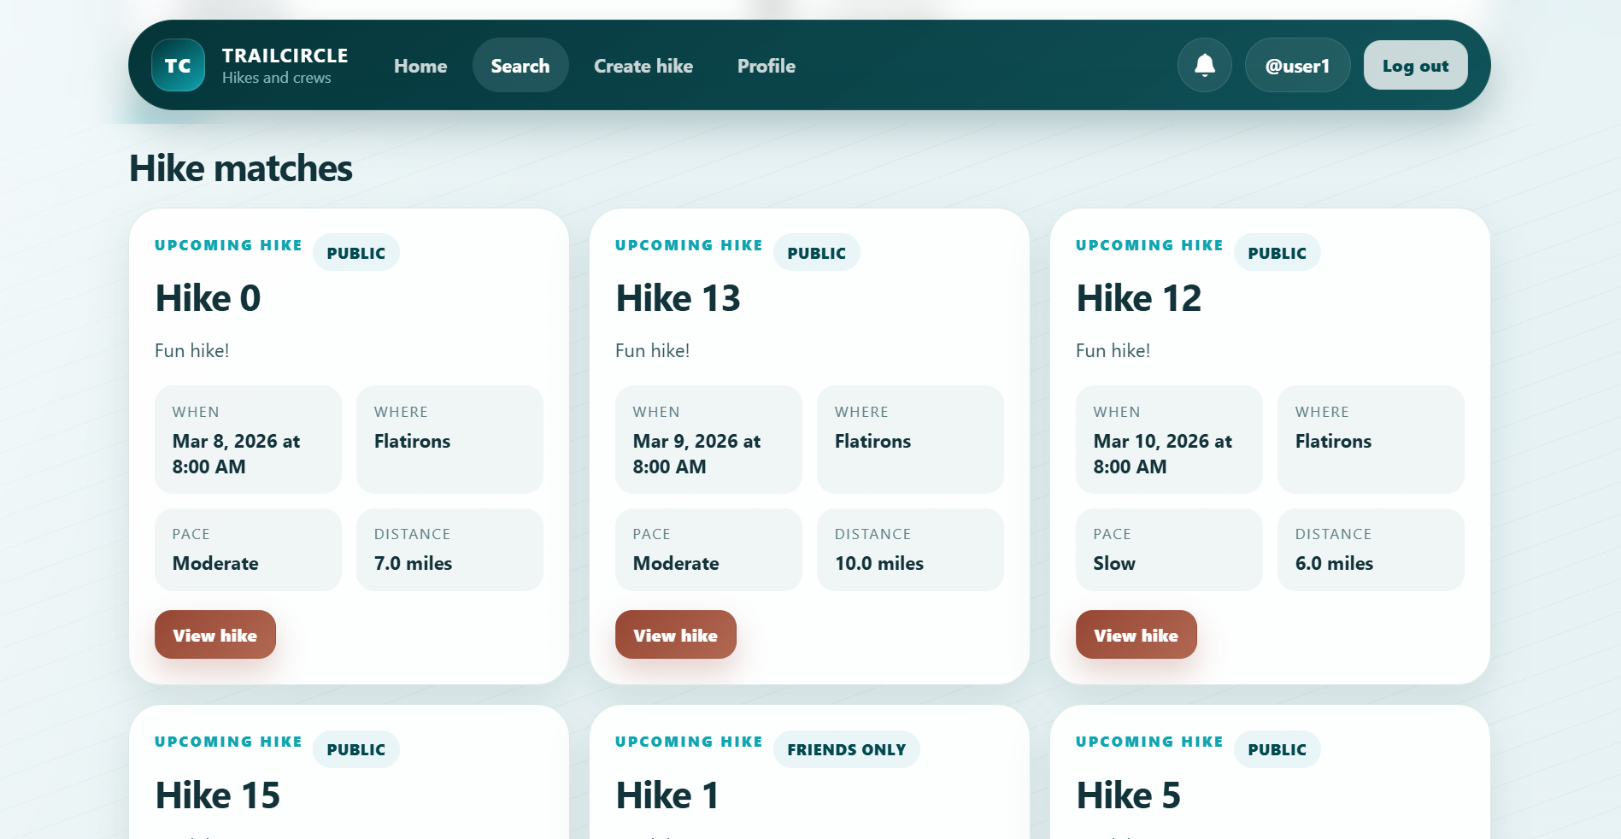This screenshot has height=839, width=1621.
Task: Click the Hike 15 card title
Action: pyautogui.click(x=217, y=795)
